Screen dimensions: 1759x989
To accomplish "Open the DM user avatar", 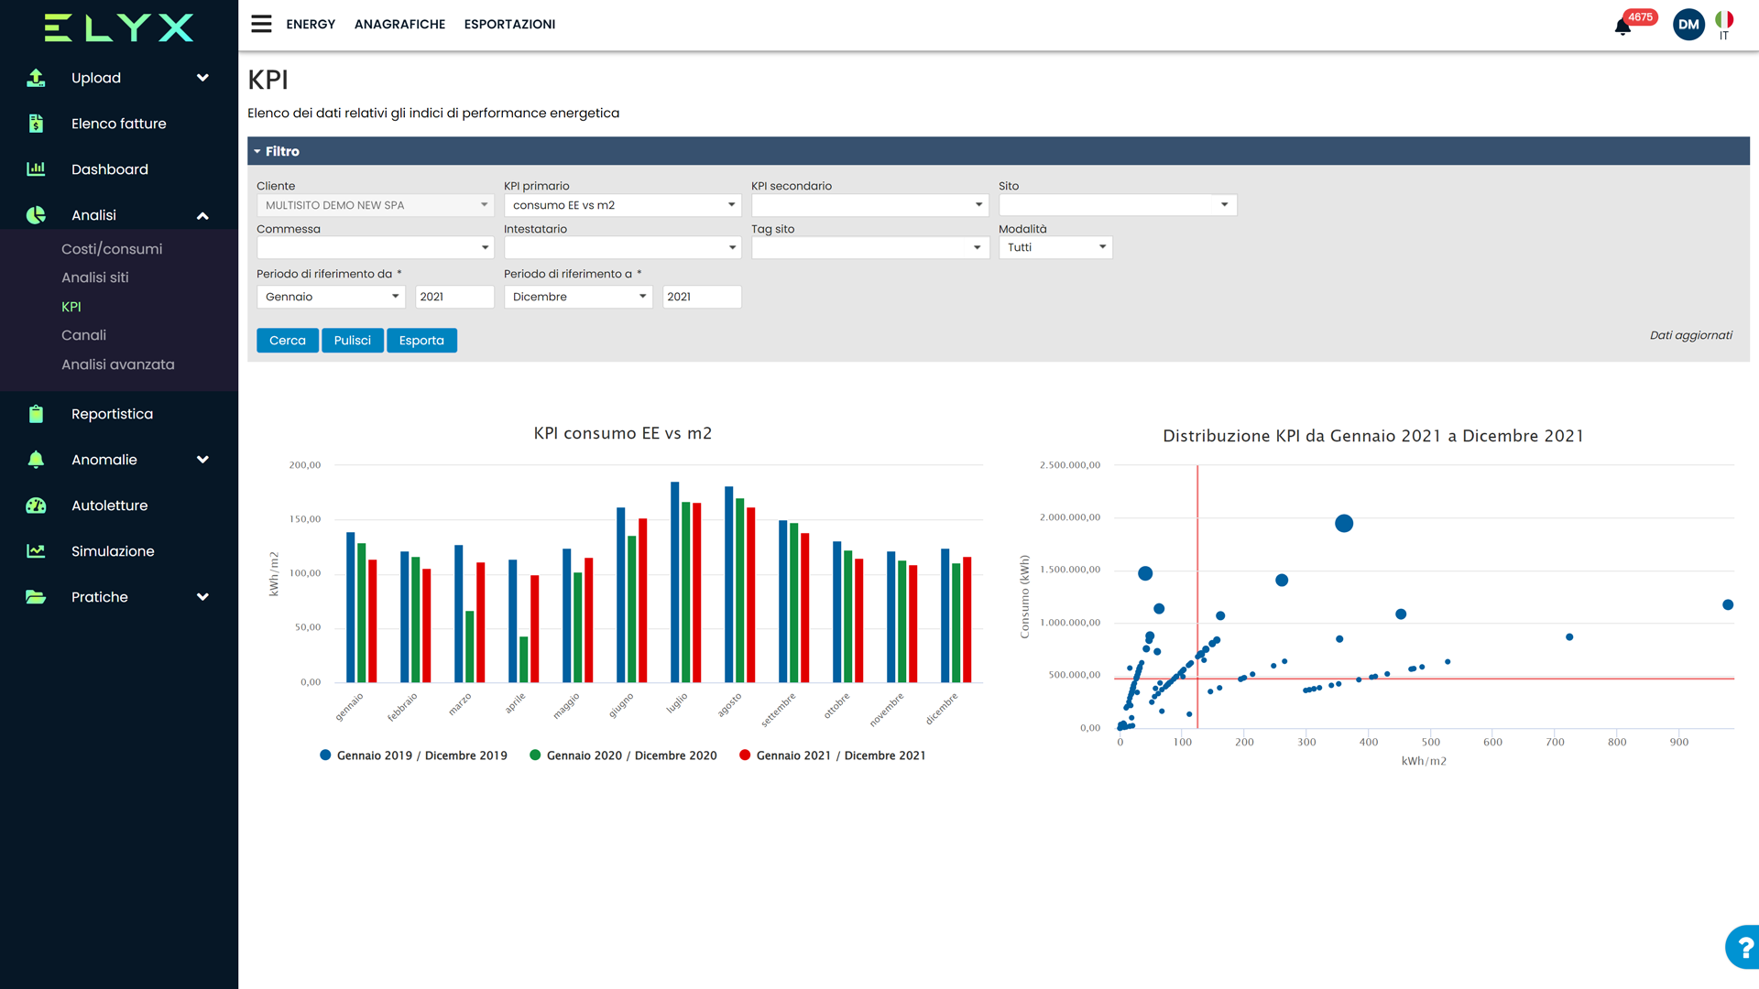I will click(x=1688, y=25).
